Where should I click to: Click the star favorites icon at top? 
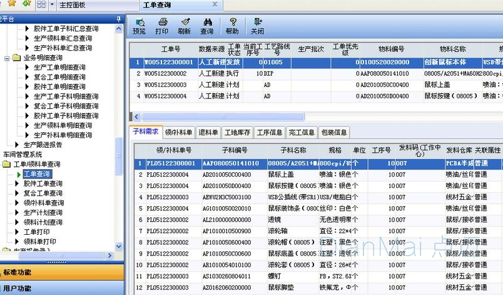tap(12, 4)
